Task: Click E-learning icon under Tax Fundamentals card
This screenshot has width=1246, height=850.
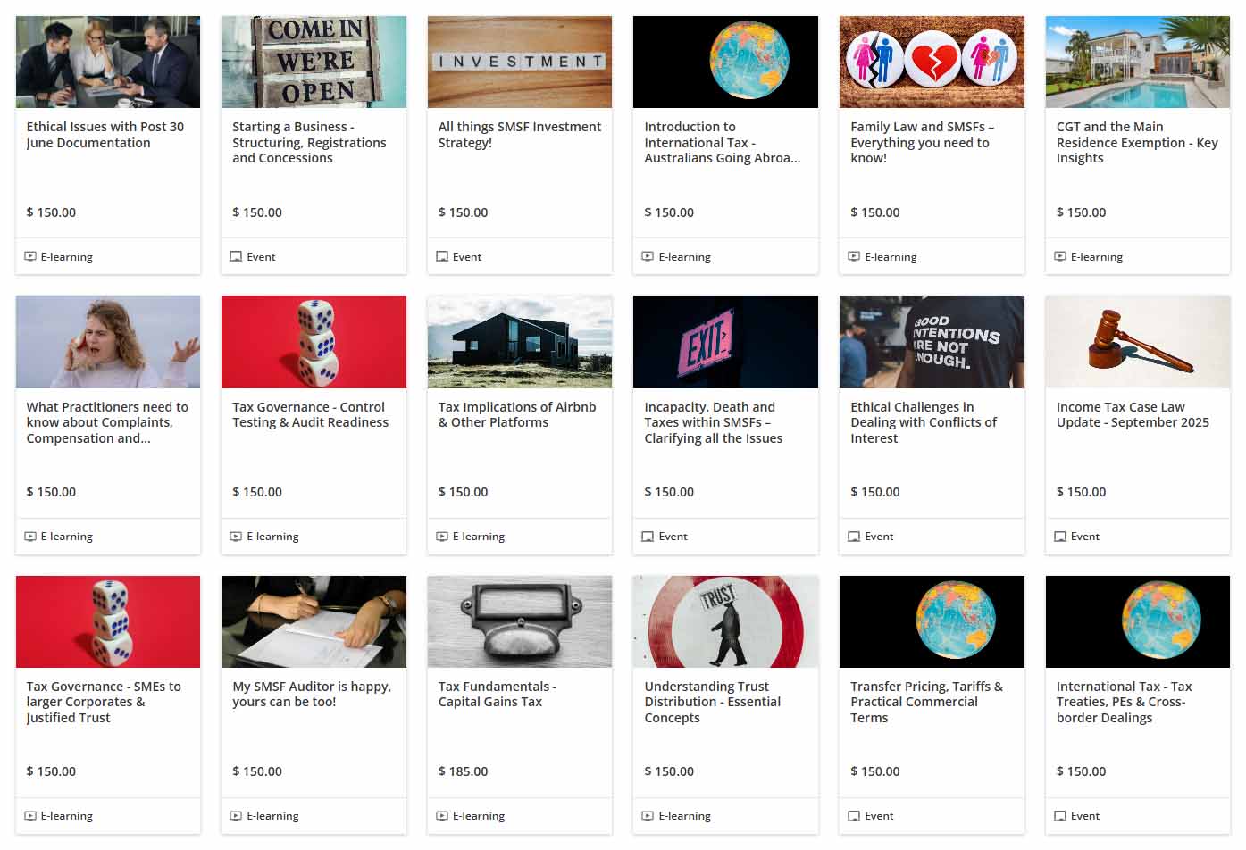Action: [442, 816]
